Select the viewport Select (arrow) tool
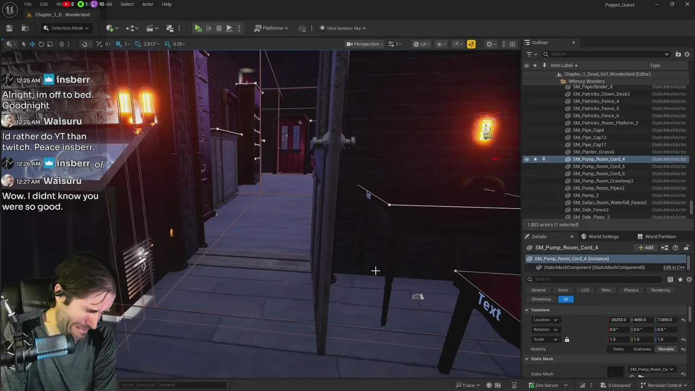This screenshot has width=695, height=391. tap(23, 44)
